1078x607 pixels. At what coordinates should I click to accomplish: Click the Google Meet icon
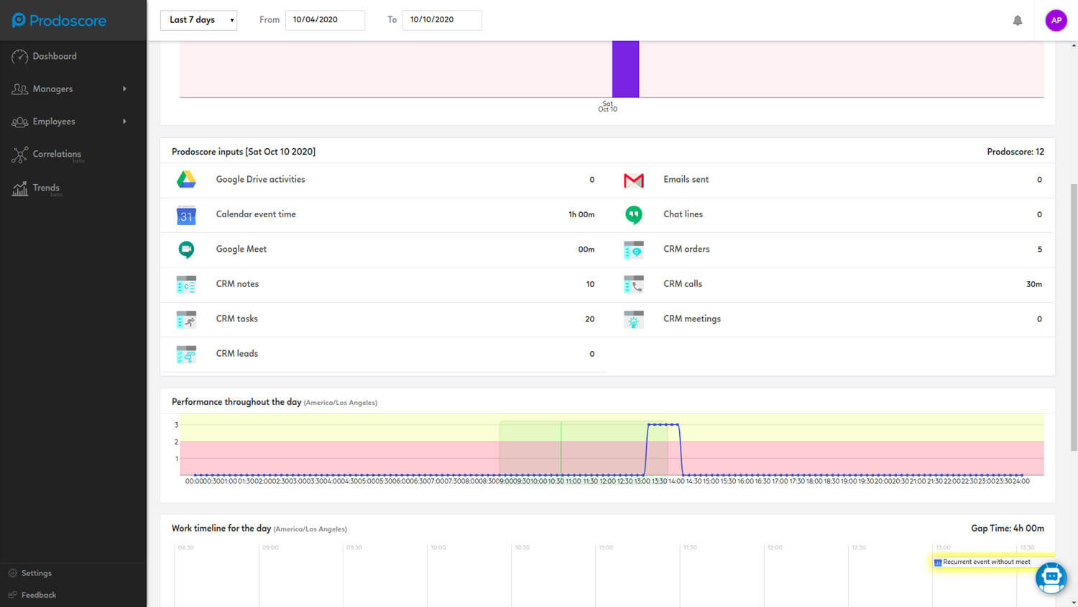click(186, 250)
